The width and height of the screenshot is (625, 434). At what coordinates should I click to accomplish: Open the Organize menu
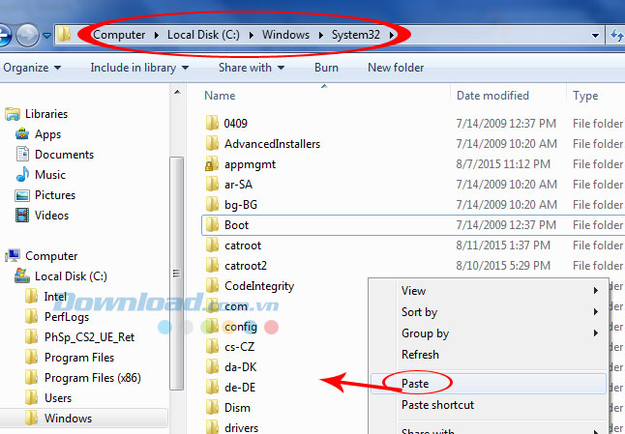tap(32, 68)
